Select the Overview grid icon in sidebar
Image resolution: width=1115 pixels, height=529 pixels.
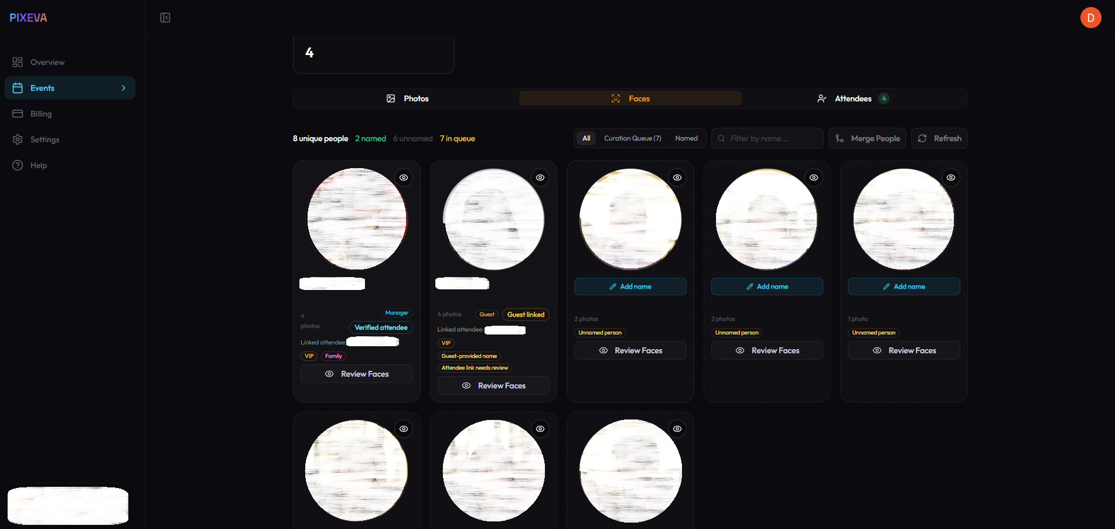pos(18,62)
